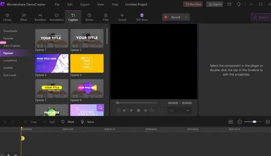Open the mail messages icon

229,4
